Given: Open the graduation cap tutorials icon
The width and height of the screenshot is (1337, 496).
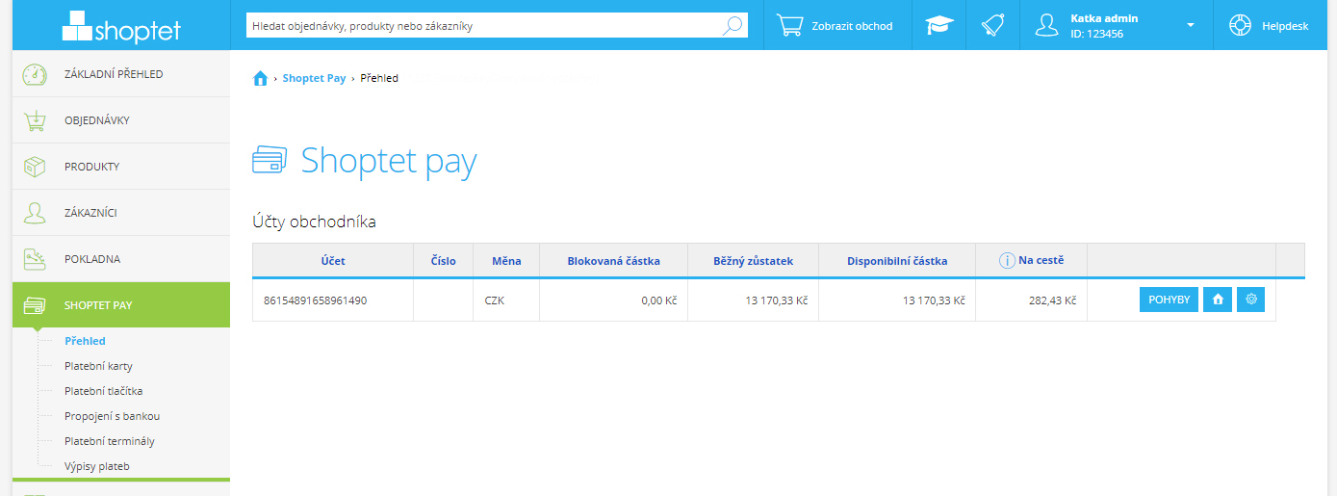Looking at the screenshot, I should click(x=938, y=26).
